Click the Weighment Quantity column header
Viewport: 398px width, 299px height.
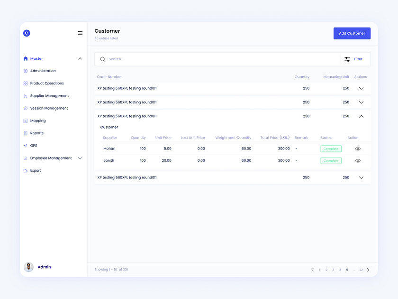(x=233, y=138)
